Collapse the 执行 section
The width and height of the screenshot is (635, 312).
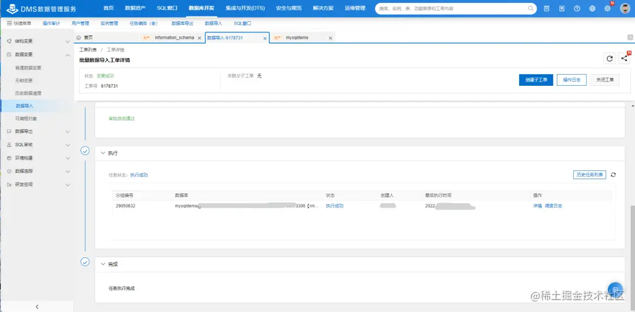click(102, 153)
